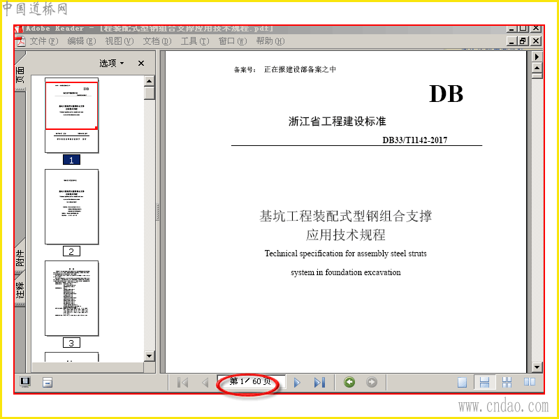Go to first page button
The image size is (559, 419).
pos(183,383)
